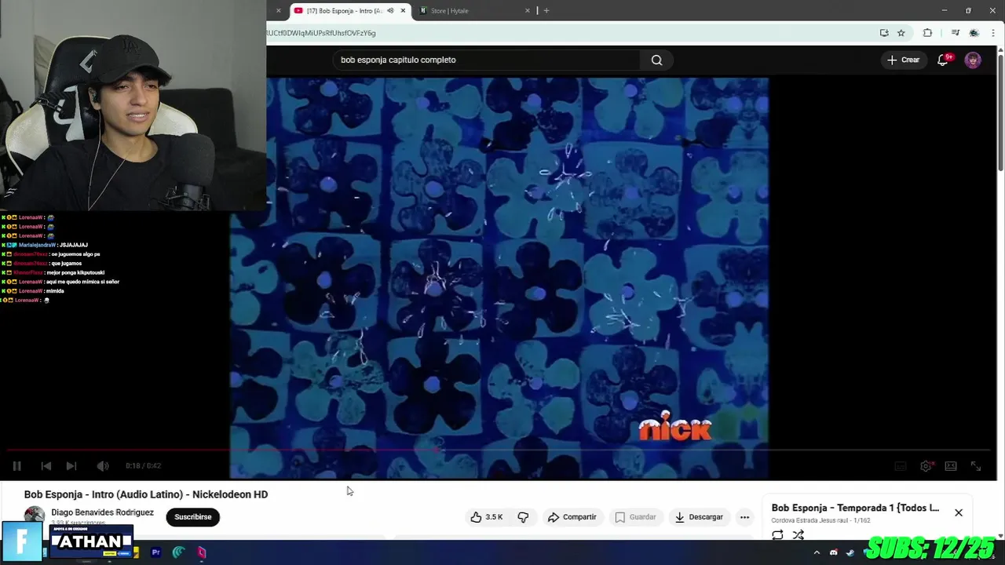
Task: Open the more actions ellipsis menu
Action: [744, 517]
